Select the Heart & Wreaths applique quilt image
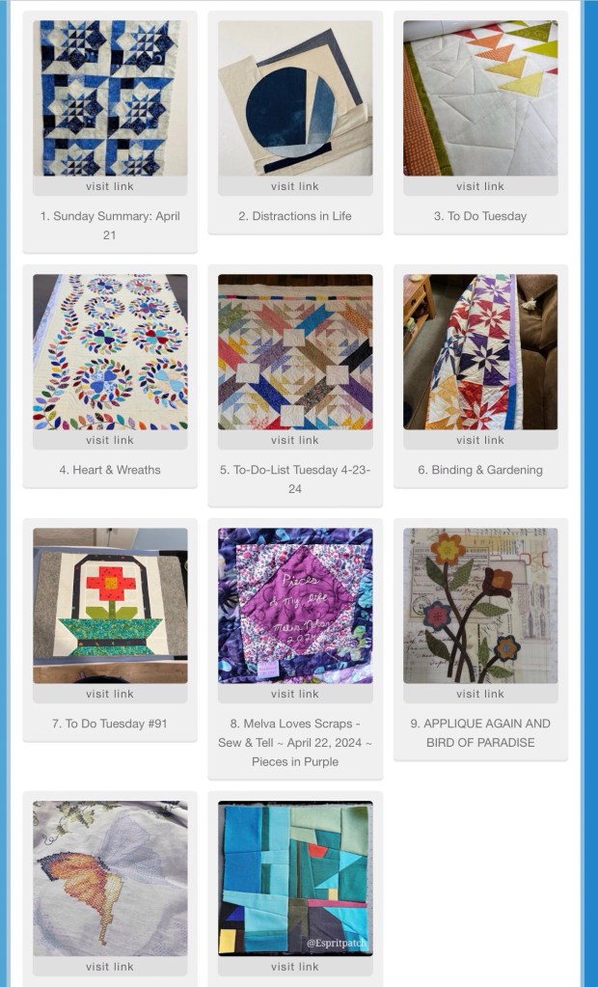The width and height of the screenshot is (598, 987). 110,352
